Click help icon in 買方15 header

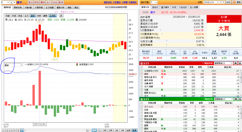[x=203, y=63]
